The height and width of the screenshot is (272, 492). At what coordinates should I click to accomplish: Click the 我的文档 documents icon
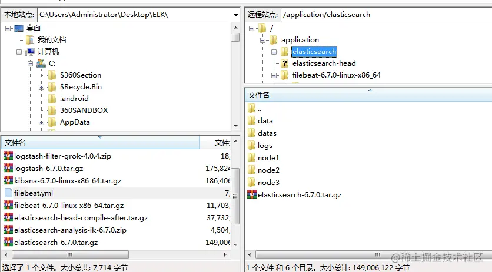[x=30, y=40]
